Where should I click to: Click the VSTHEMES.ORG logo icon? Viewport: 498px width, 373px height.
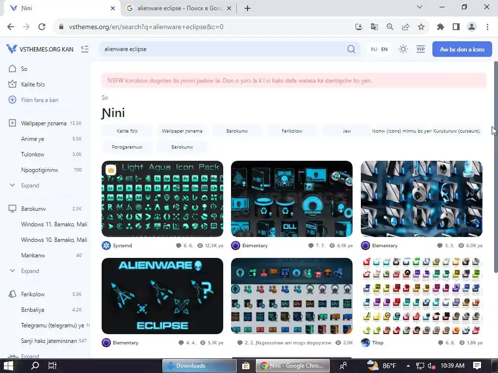[x=12, y=49]
